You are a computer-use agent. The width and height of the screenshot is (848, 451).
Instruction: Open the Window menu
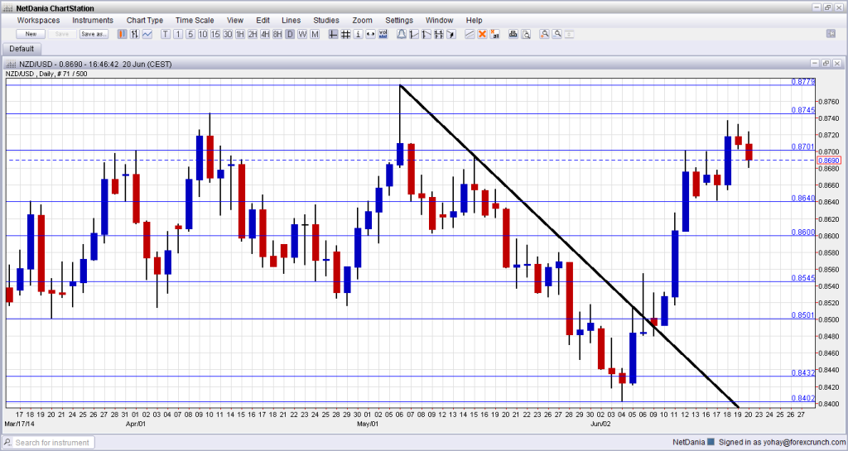[x=439, y=20]
